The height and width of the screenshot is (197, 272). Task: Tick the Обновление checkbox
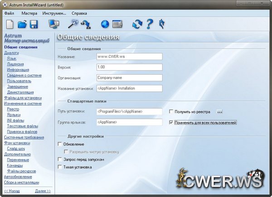(x=60, y=144)
